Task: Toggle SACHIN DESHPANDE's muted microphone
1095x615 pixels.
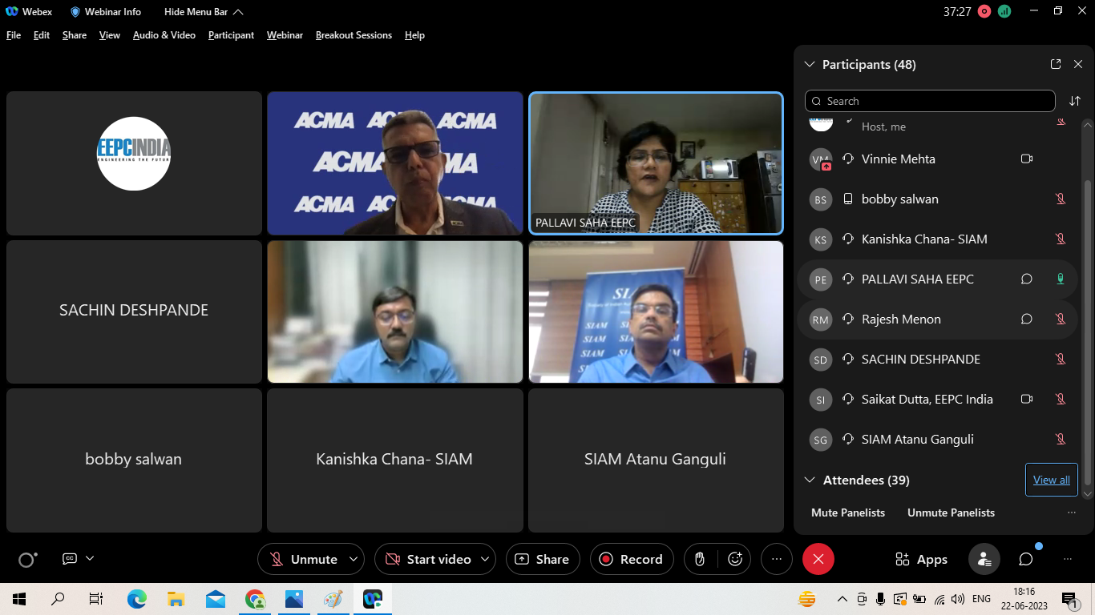Action: tap(1061, 359)
